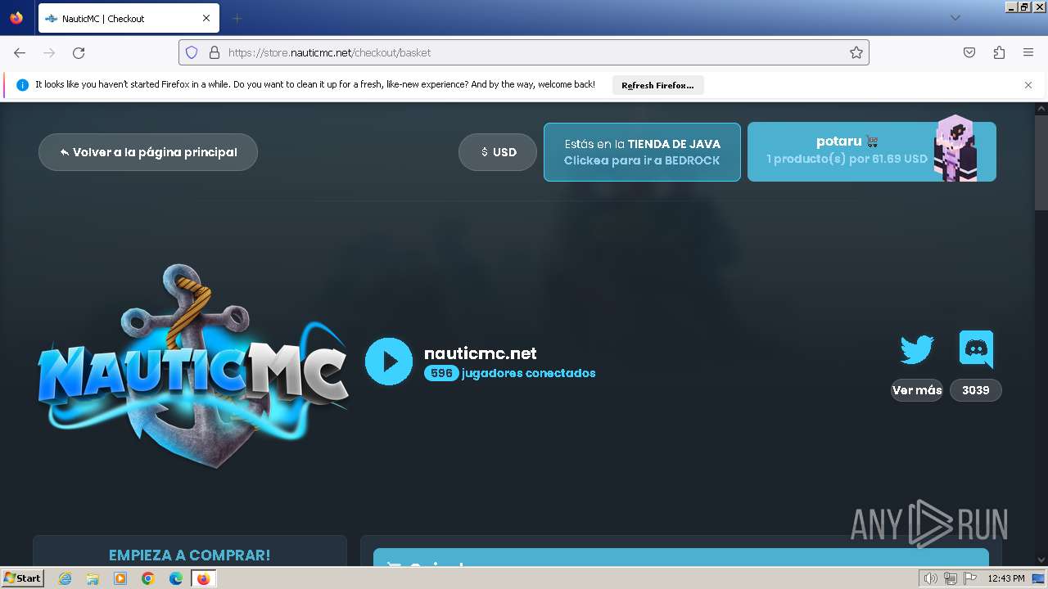The height and width of the screenshot is (589, 1048).
Task: Switch to the BEDROCK store button
Action: click(x=642, y=152)
